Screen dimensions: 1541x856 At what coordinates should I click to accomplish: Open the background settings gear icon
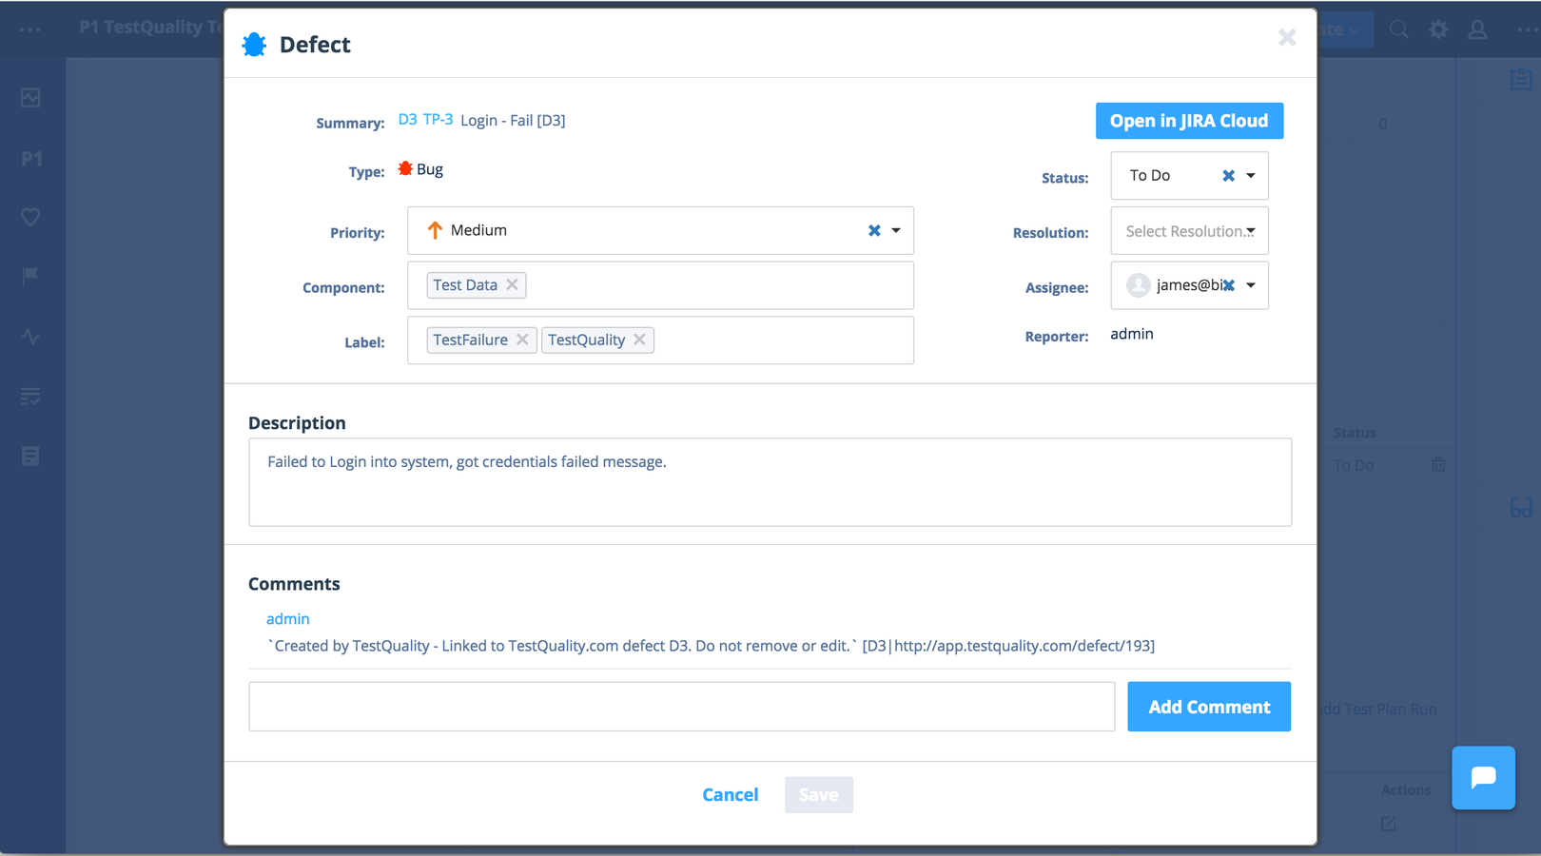point(1438,29)
